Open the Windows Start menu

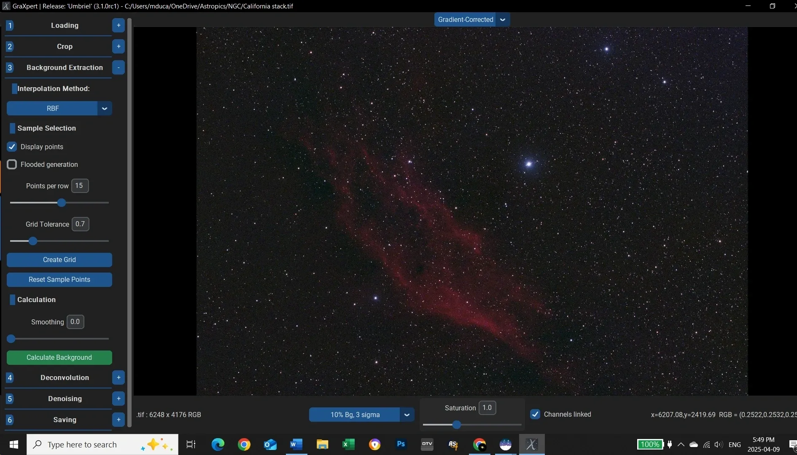click(x=13, y=444)
